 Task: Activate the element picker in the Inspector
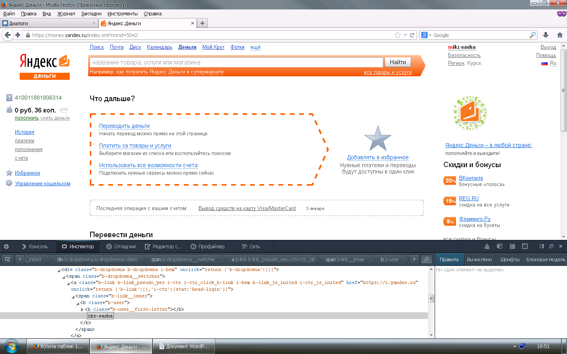7,259
